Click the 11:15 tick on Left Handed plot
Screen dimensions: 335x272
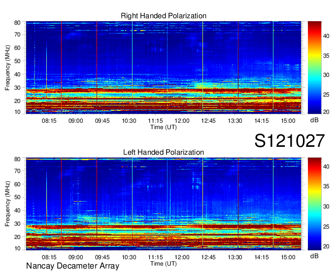[155, 257]
